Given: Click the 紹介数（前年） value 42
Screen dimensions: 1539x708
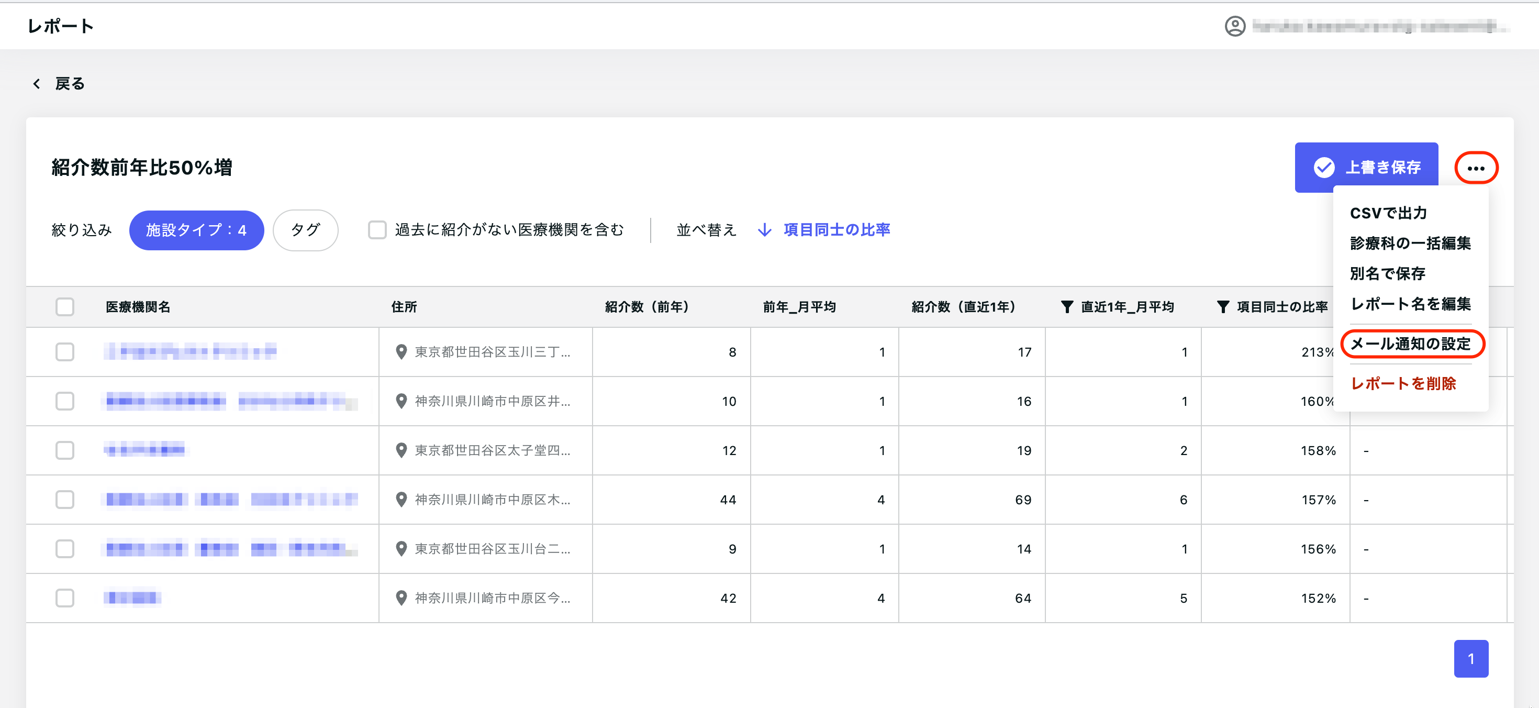Looking at the screenshot, I should [x=728, y=598].
